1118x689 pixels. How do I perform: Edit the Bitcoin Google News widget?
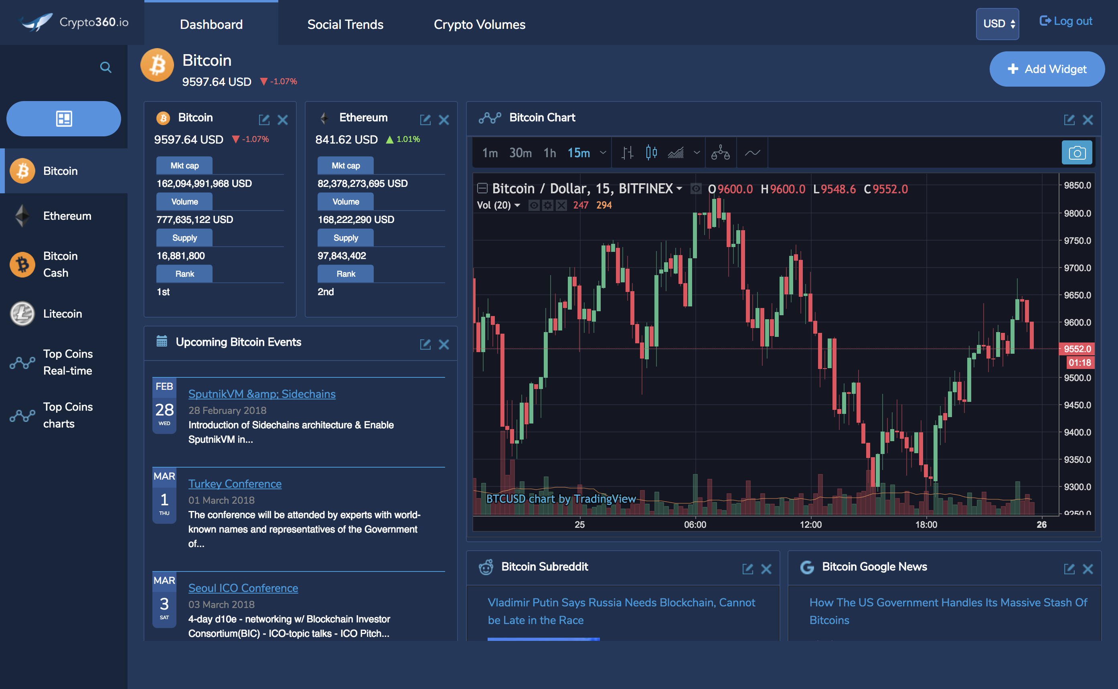coord(1069,569)
